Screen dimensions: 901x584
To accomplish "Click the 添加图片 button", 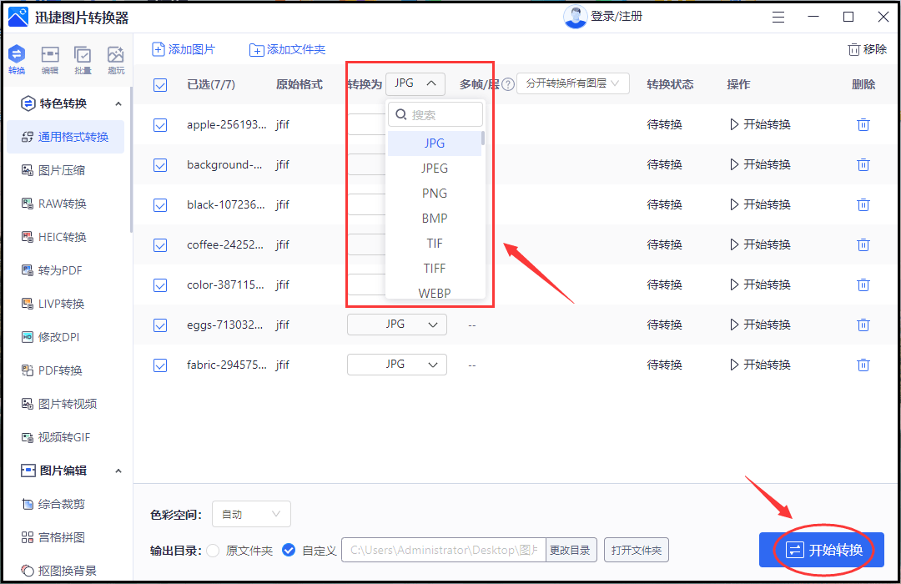I will [184, 49].
